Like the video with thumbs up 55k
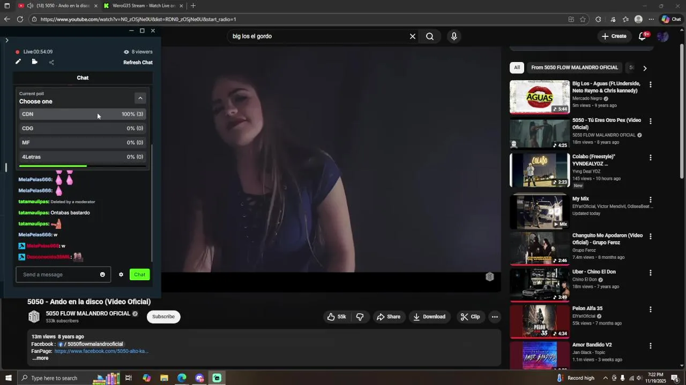This screenshot has height=385, width=686. click(x=337, y=317)
